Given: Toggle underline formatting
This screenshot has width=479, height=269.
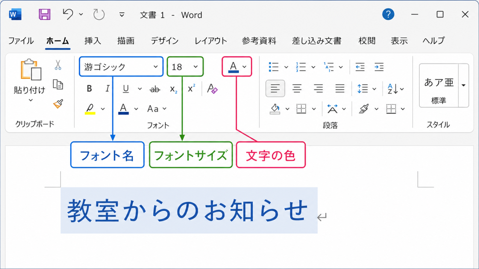Looking at the screenshot, I should [x=126, y=89].
